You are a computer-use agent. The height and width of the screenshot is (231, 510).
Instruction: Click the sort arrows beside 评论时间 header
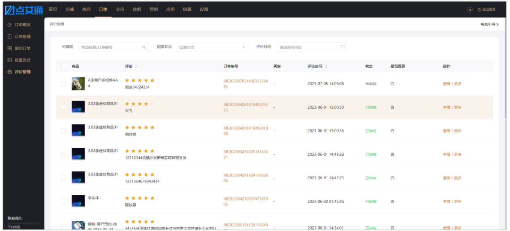pos(326,66)
